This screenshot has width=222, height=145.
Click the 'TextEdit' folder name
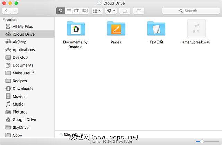click(x=156, y=42)
